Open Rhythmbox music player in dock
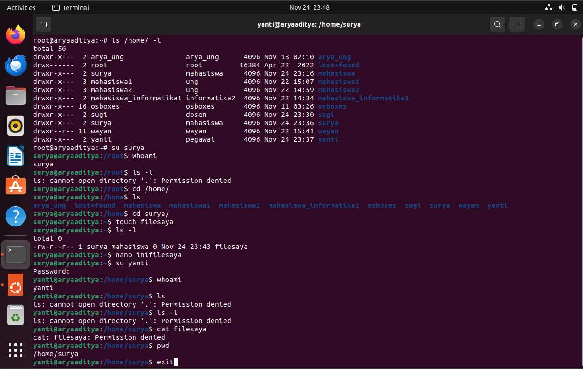 coord(16,126)
